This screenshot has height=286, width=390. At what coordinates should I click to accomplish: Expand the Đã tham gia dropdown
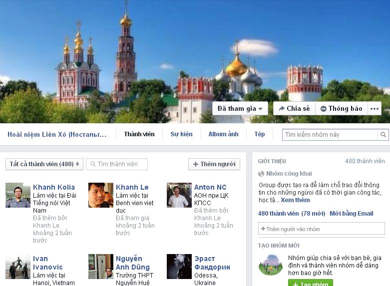pos(240,109)
